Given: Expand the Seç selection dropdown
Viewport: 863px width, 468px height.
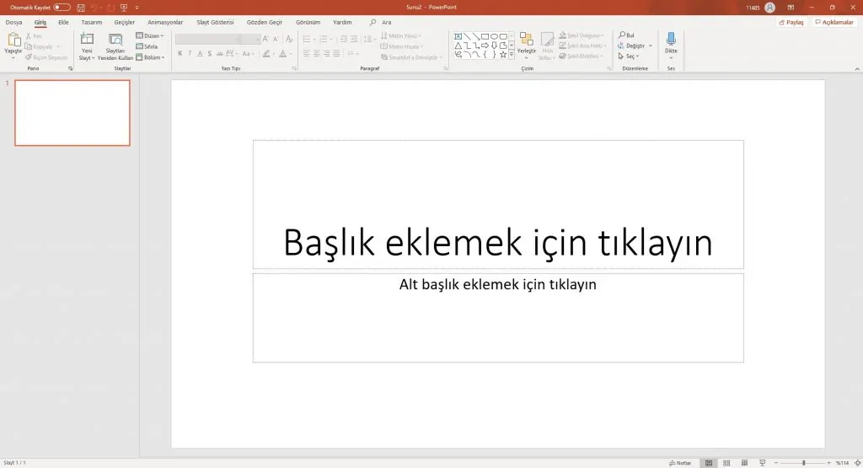Looking at the screenshot, I should (x=629, y=56).
